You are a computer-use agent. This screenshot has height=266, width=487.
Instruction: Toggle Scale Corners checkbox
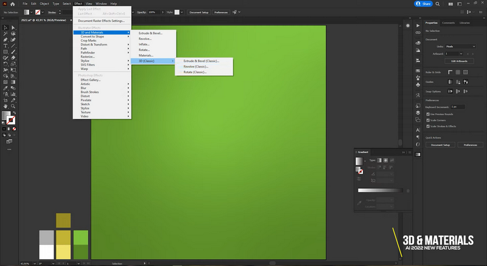point(428,120)
